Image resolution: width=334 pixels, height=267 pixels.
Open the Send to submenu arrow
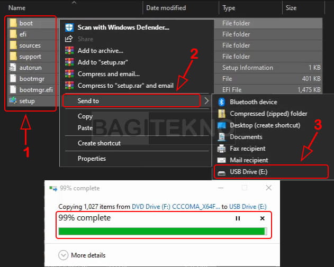206,101
